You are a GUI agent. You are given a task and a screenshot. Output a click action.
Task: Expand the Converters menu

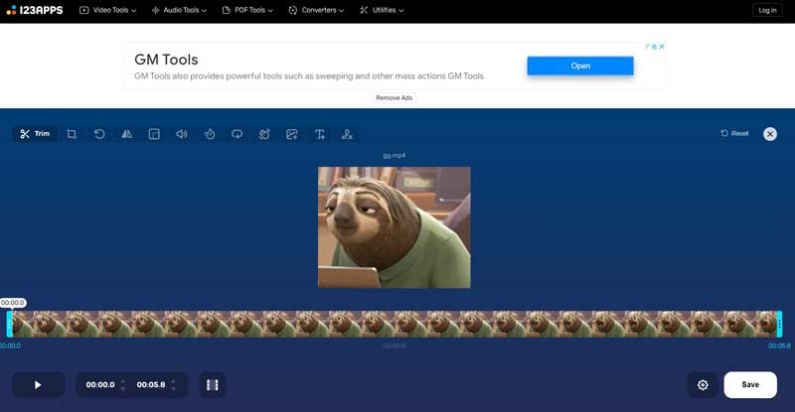[x=316, y=10]
